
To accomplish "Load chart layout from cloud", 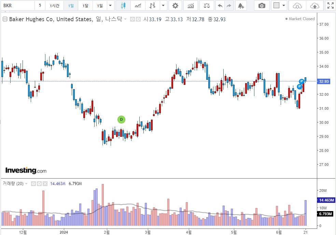I will tap(297, 5).
